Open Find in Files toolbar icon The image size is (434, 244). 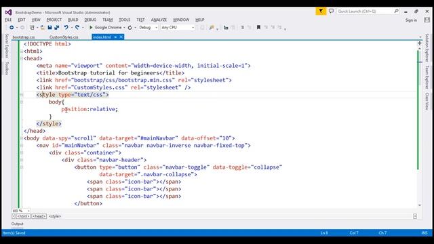pos(212,27)
